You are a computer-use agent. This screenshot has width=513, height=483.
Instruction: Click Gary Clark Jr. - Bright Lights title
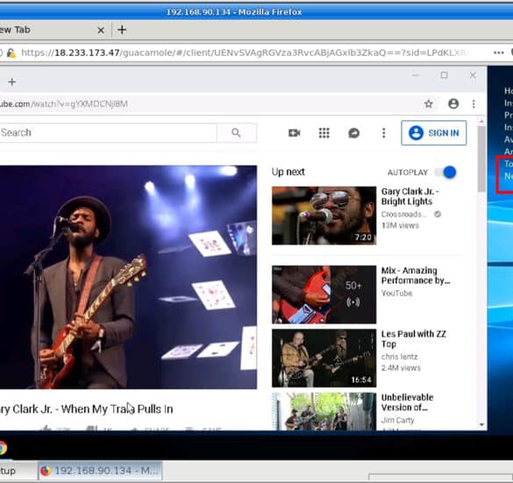point(410,196)
